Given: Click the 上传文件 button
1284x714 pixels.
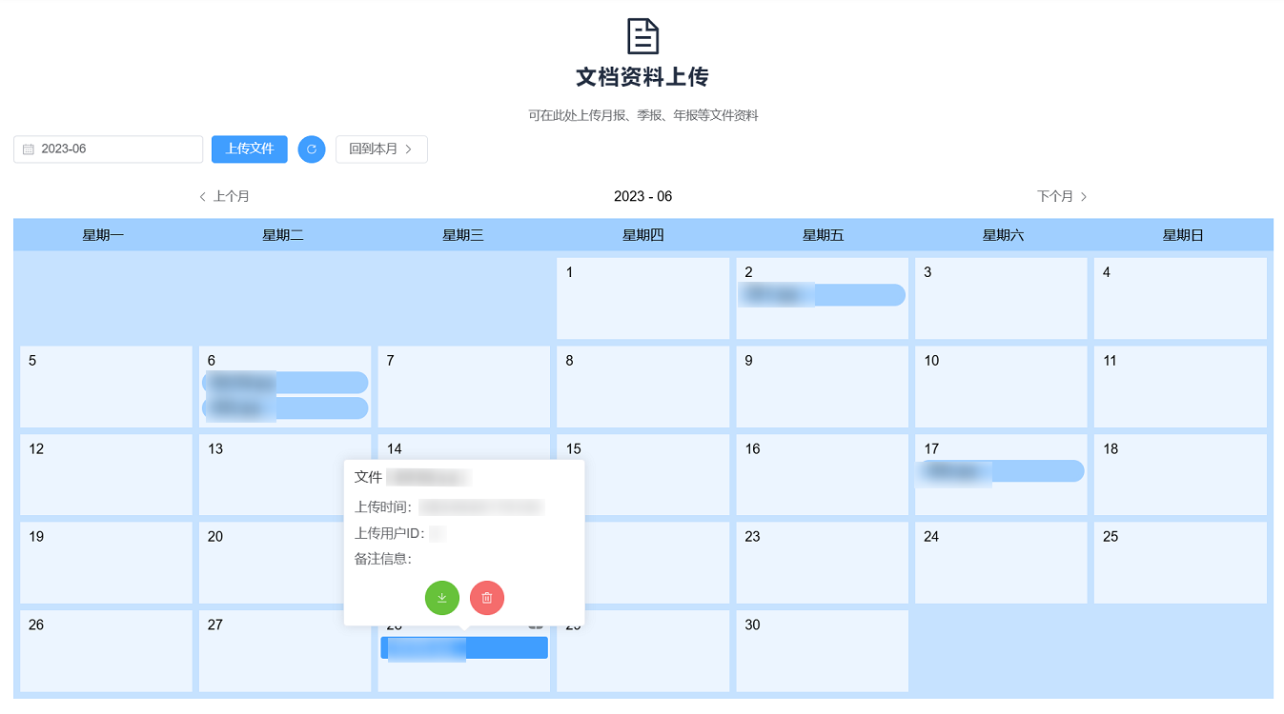Looking at the screenshot, I should coord(249,149).
